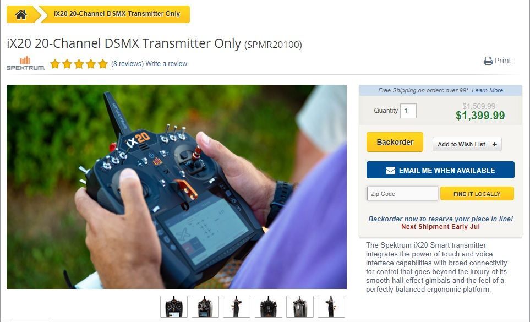Viewport: 530px width, 322px height.
Task: Click the envelope icon on email button
Action: (x=390, y=170)
